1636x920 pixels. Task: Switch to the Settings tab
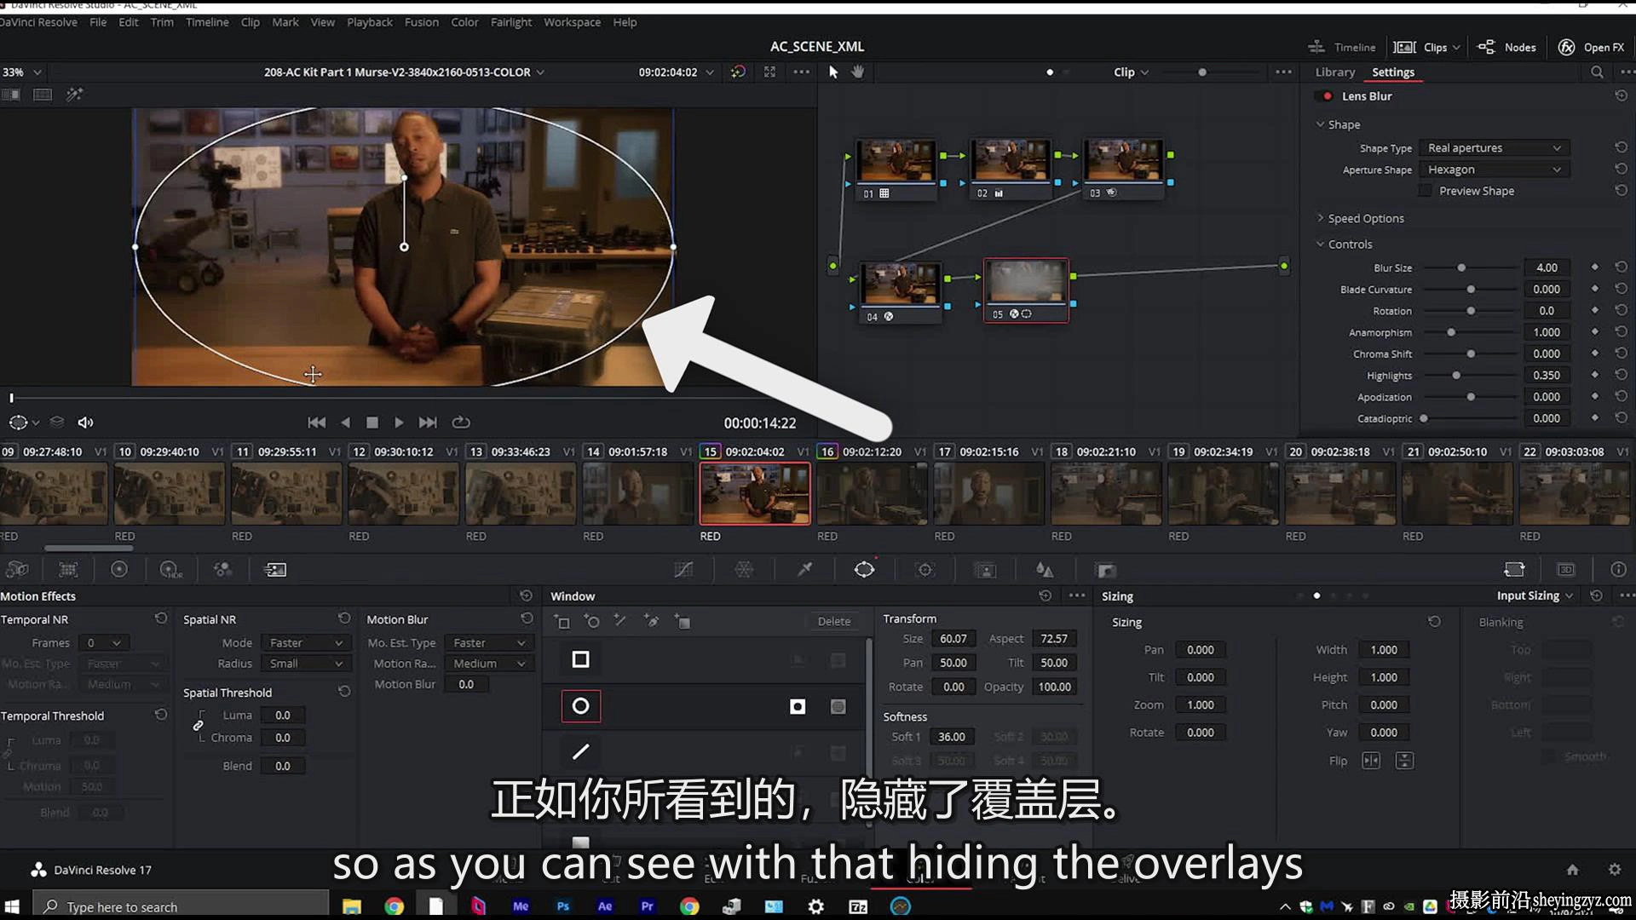pos(1393,72)
